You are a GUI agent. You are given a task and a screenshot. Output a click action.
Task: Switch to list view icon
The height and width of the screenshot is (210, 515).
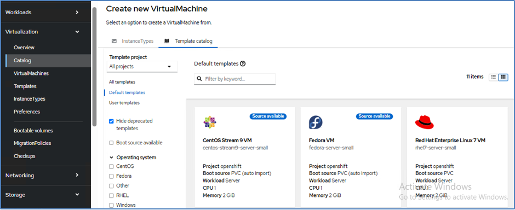pos(493,77)
